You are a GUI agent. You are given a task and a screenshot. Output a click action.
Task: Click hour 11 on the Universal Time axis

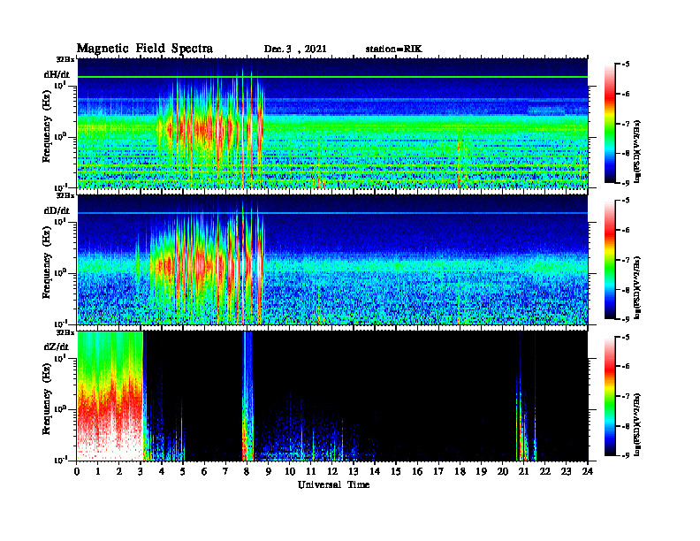(311, 472)
